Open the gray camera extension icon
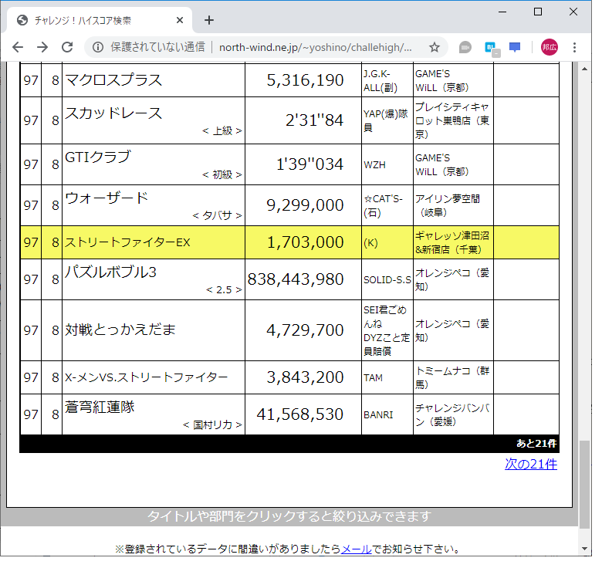Viewport: 602px width, 568px height. (x=465, y=47)
